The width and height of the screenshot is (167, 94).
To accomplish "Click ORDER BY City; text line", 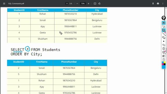I will 26,54.
